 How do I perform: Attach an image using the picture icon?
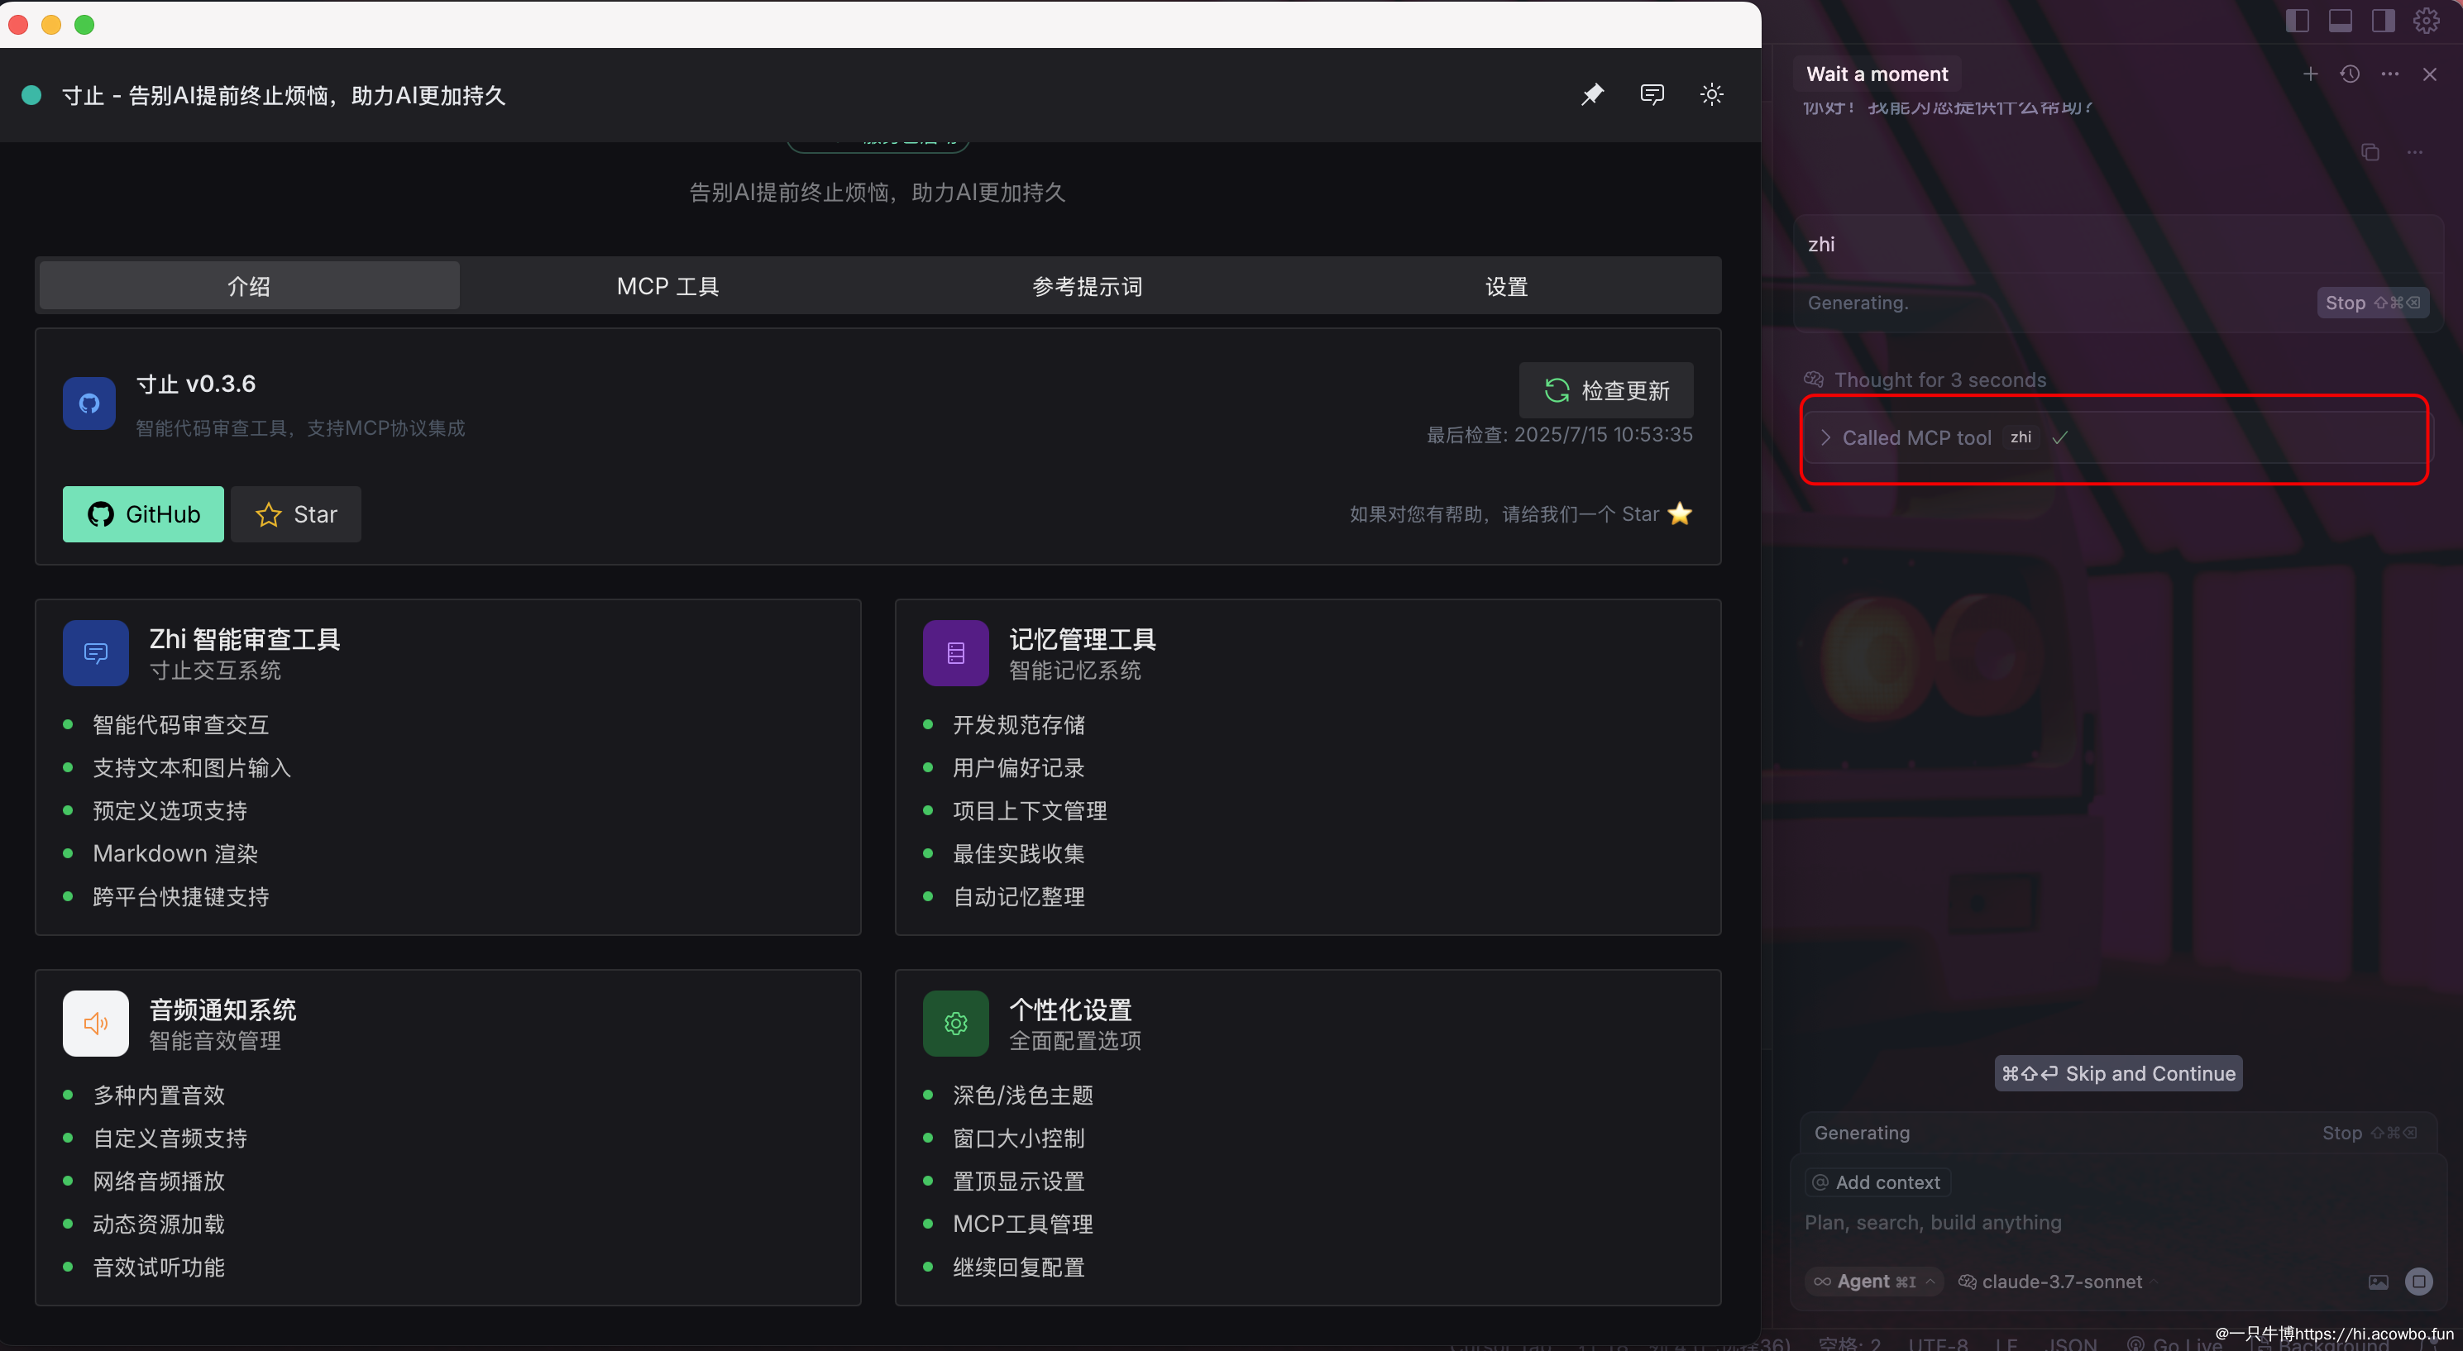[x=2378, y=1282]
